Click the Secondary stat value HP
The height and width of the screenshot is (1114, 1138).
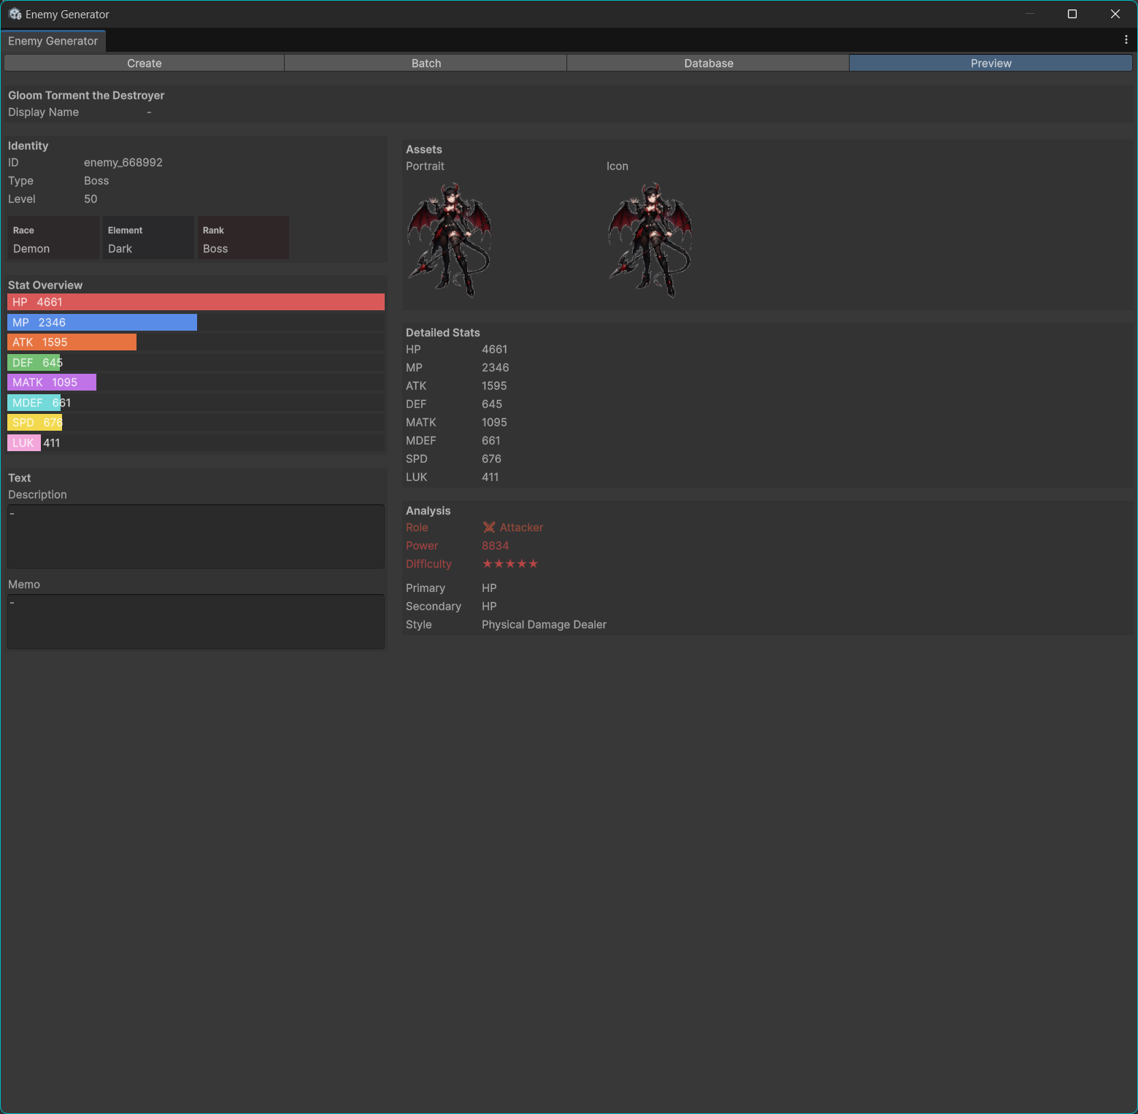pyautogui.click(x=489, y=607)
